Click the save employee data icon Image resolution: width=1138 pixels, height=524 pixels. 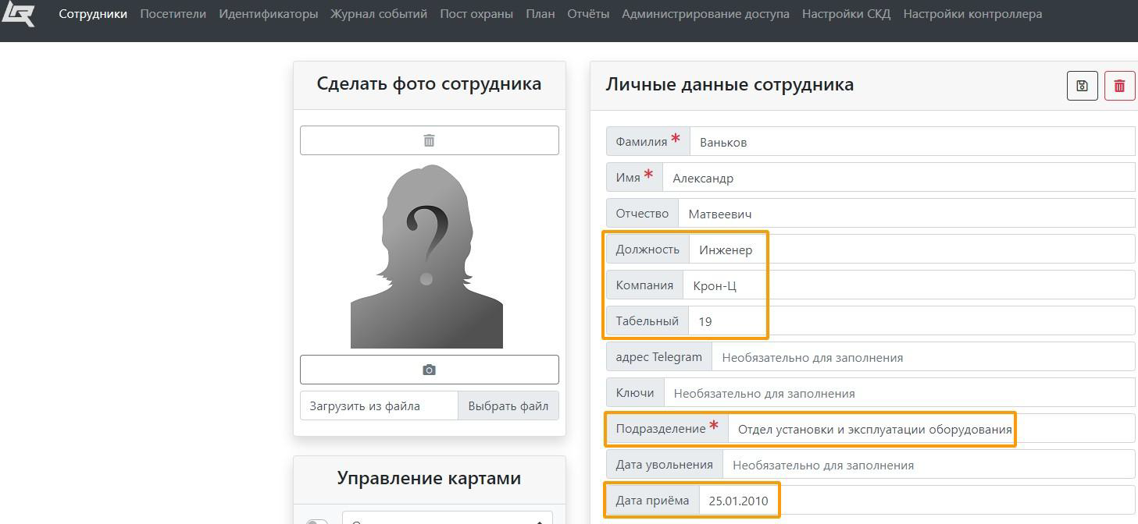(x=1082, y=86)
